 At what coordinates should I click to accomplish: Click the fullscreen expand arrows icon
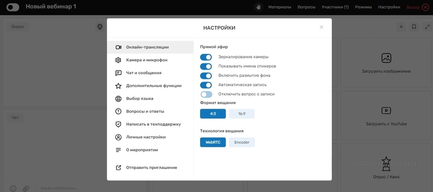coord(427,27)
